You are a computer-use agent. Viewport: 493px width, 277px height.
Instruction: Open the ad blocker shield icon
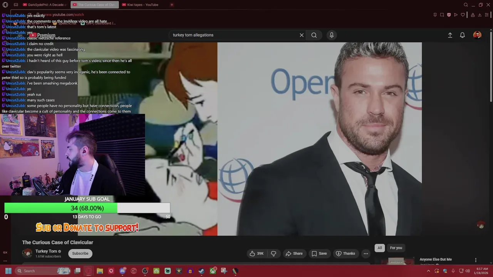[x=449, y=15]
